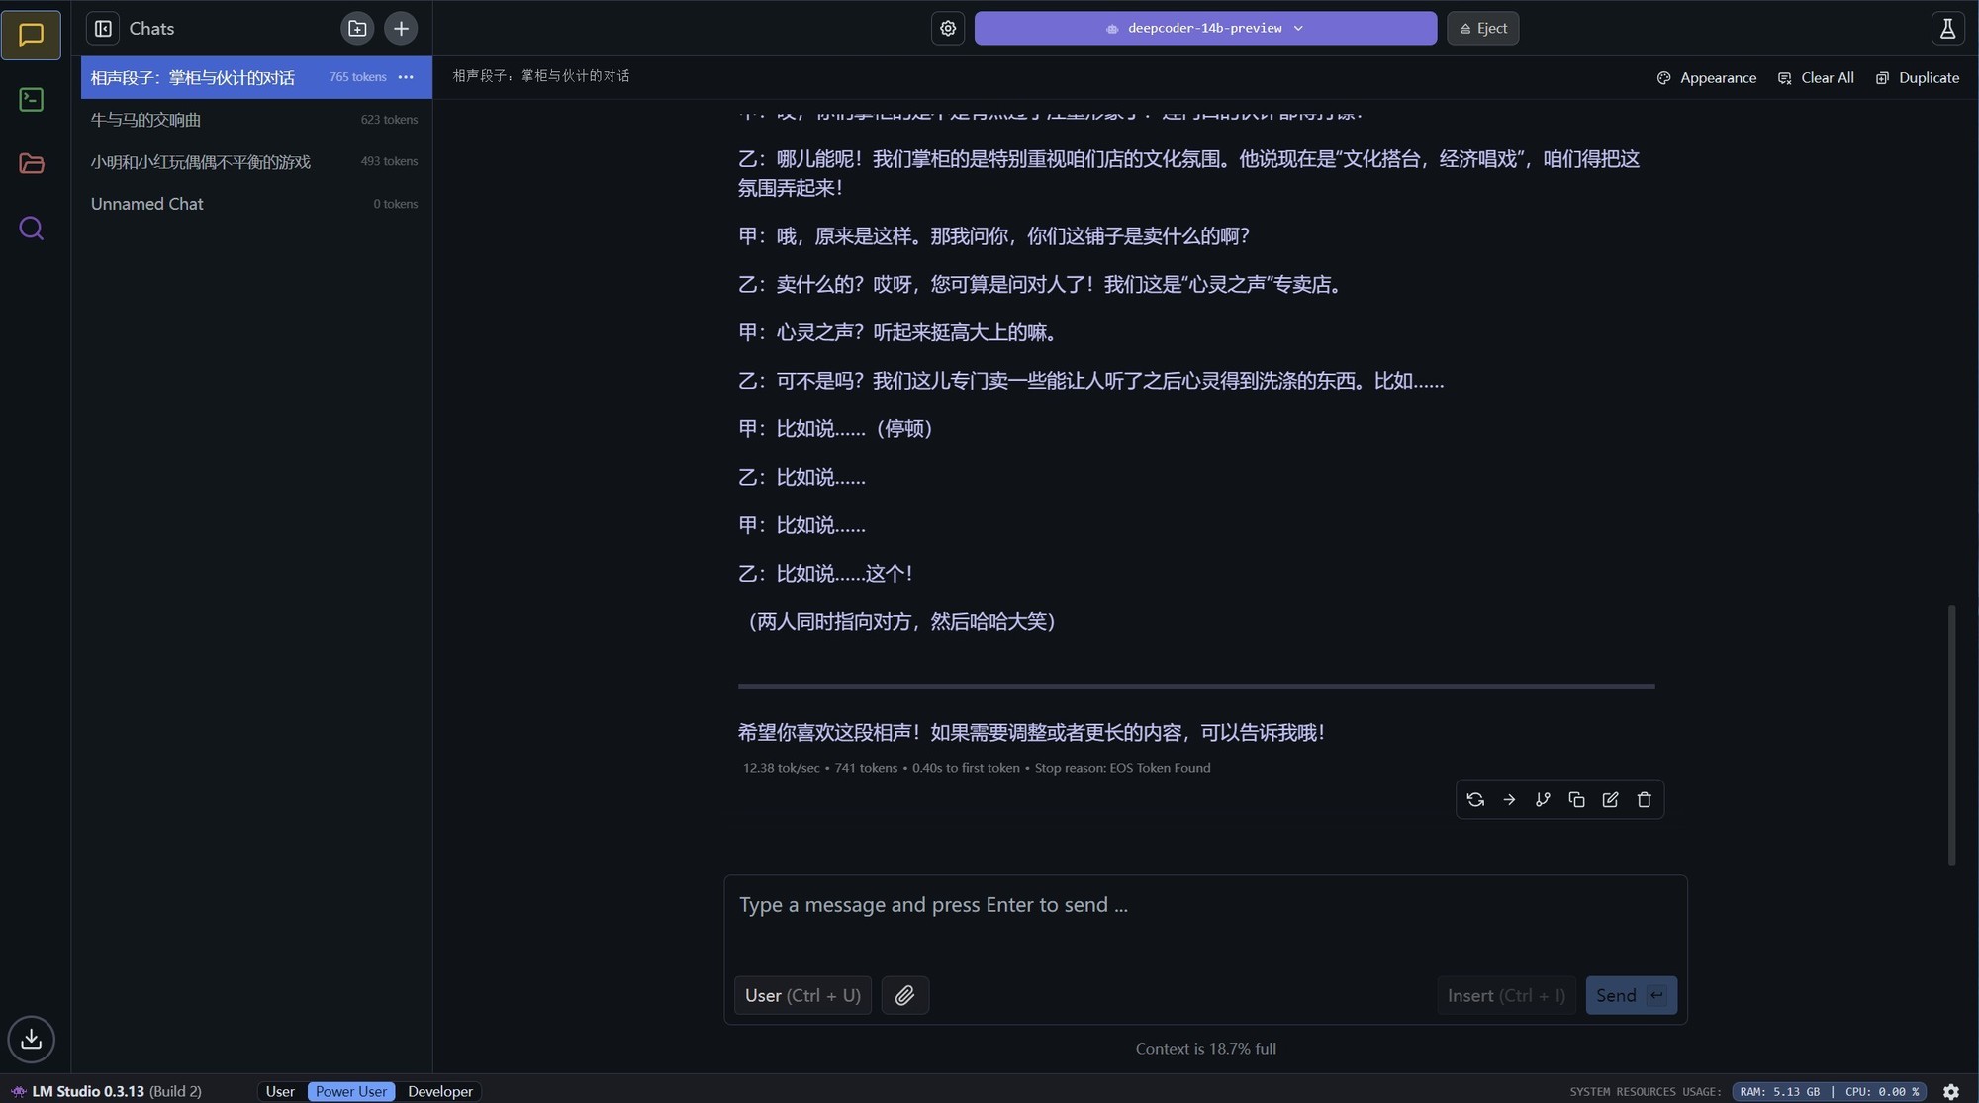Open Appearance options
The width and height of the screenshot is (1979, 1103).
[x=1707, y=78]
